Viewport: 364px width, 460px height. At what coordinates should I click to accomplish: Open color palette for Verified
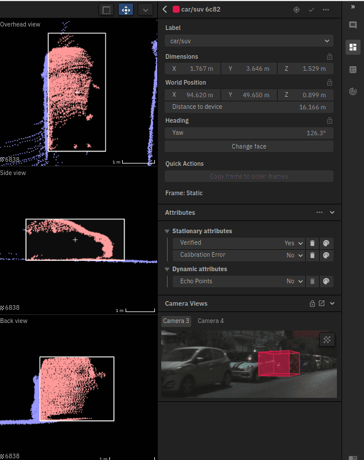(x=326, y=243)
